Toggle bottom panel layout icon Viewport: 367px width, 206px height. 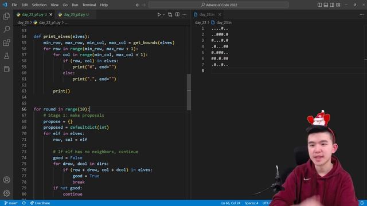coord(326,5)
